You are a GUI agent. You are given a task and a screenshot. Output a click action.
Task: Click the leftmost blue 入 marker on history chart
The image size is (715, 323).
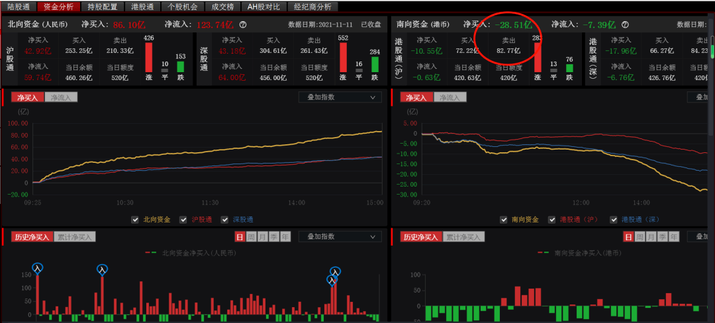(x=38, y=268)
